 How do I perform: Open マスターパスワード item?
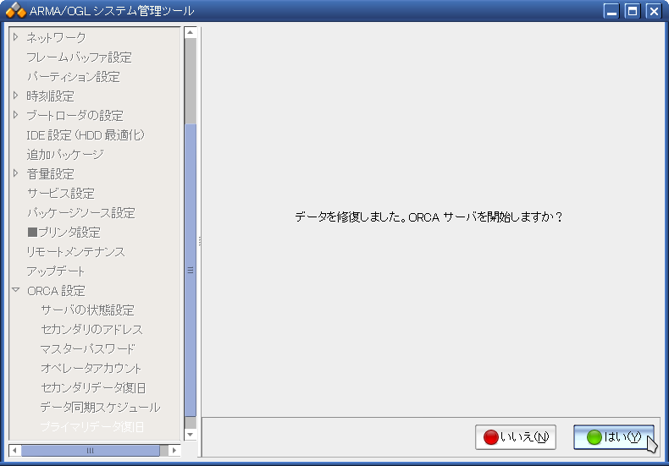point(87,349)
